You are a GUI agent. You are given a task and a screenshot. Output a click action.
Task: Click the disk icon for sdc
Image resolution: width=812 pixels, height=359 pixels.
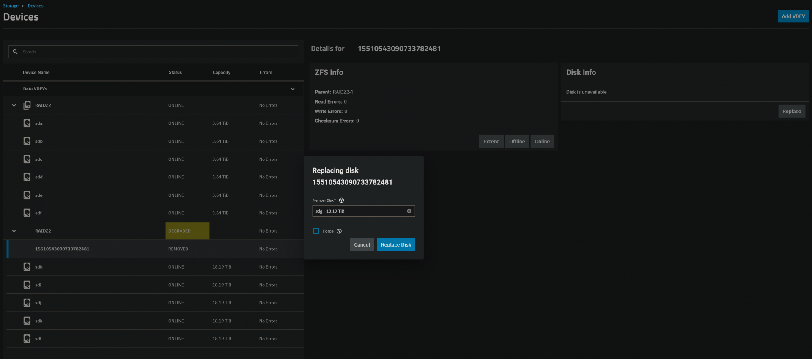tap(27, 159)
